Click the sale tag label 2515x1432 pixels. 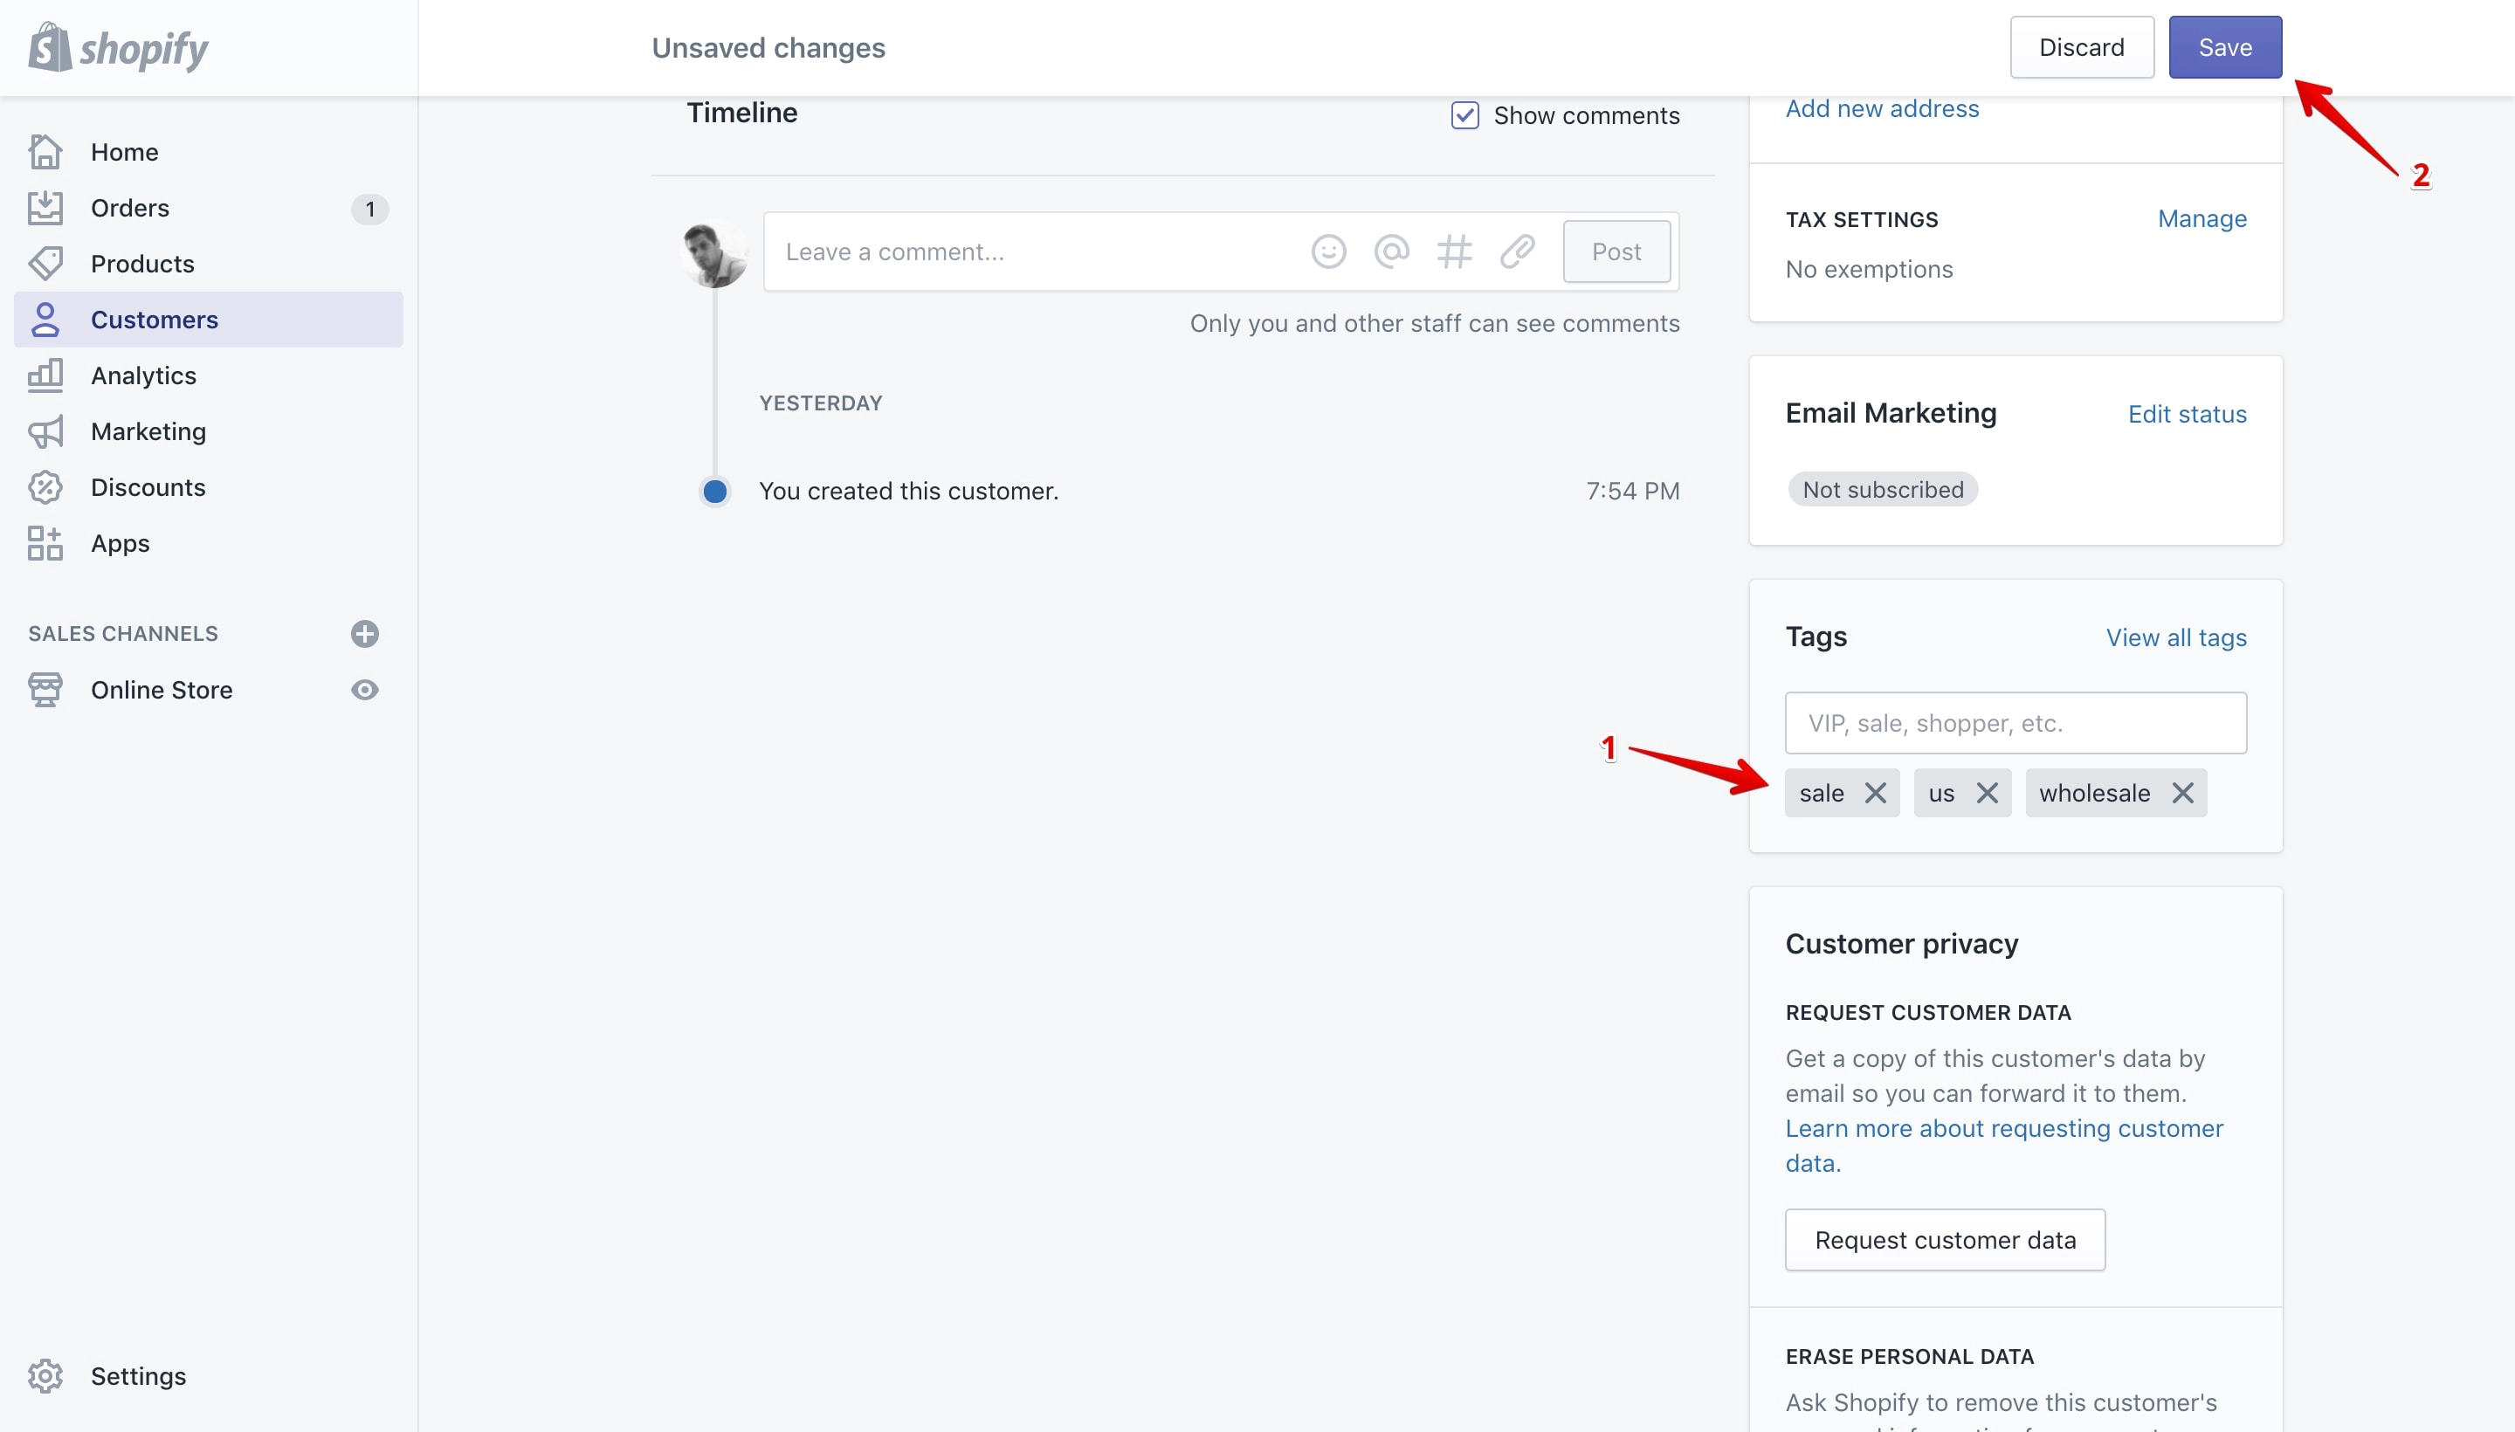click(x=1821, y=793)
